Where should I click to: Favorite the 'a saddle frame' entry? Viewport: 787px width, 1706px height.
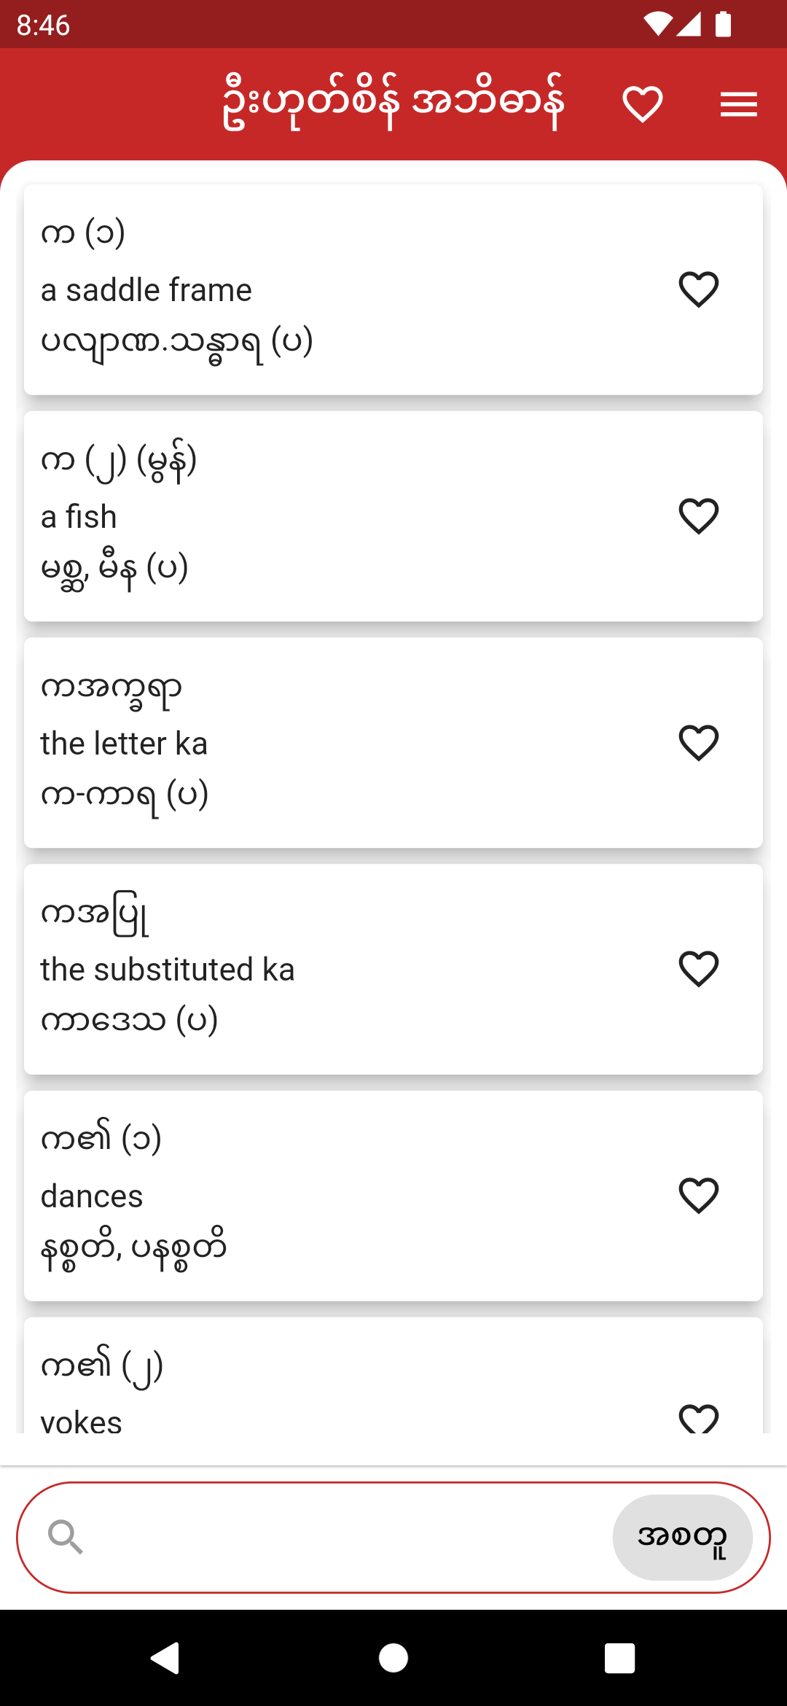pyautogui.click(x=699, y=289)
